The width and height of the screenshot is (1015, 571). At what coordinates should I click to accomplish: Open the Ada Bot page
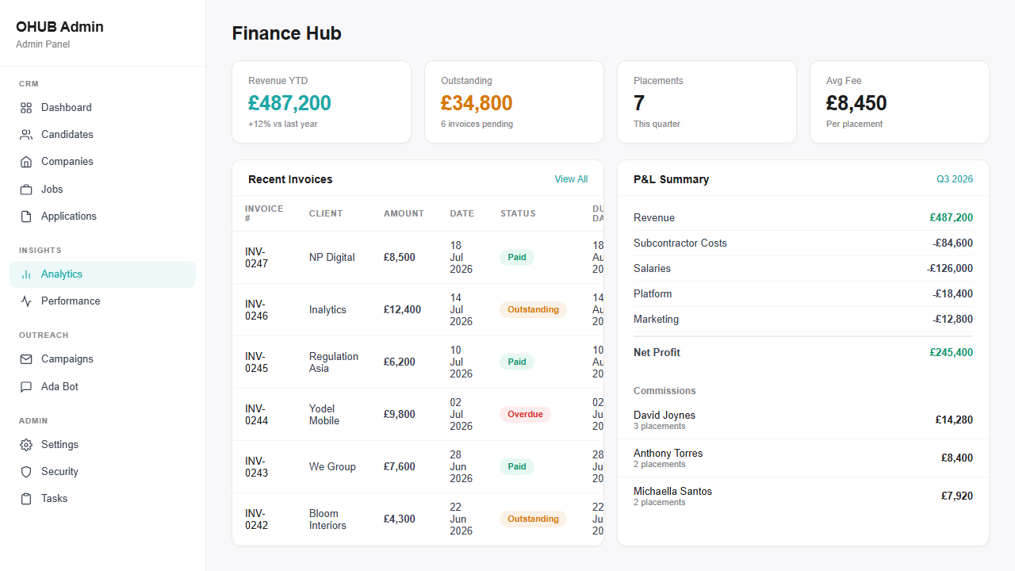click(102, 387)
